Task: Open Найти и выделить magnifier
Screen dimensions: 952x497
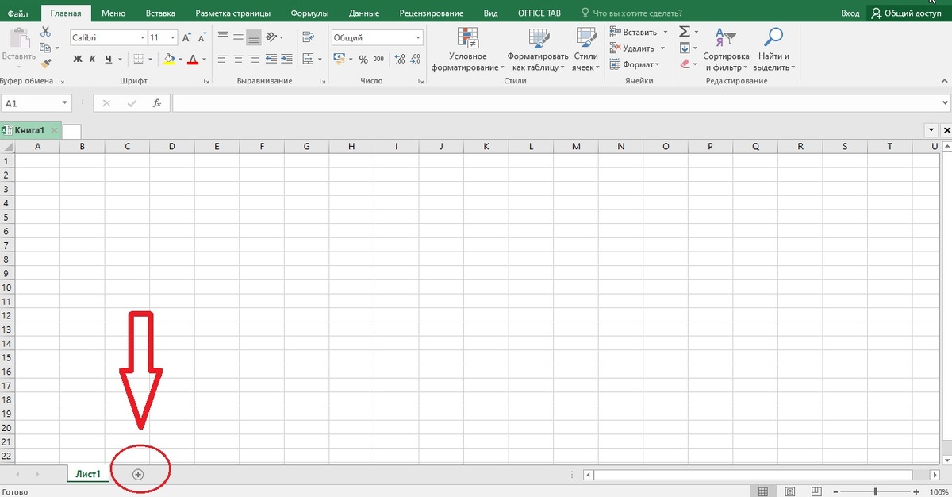Action: 773,49
